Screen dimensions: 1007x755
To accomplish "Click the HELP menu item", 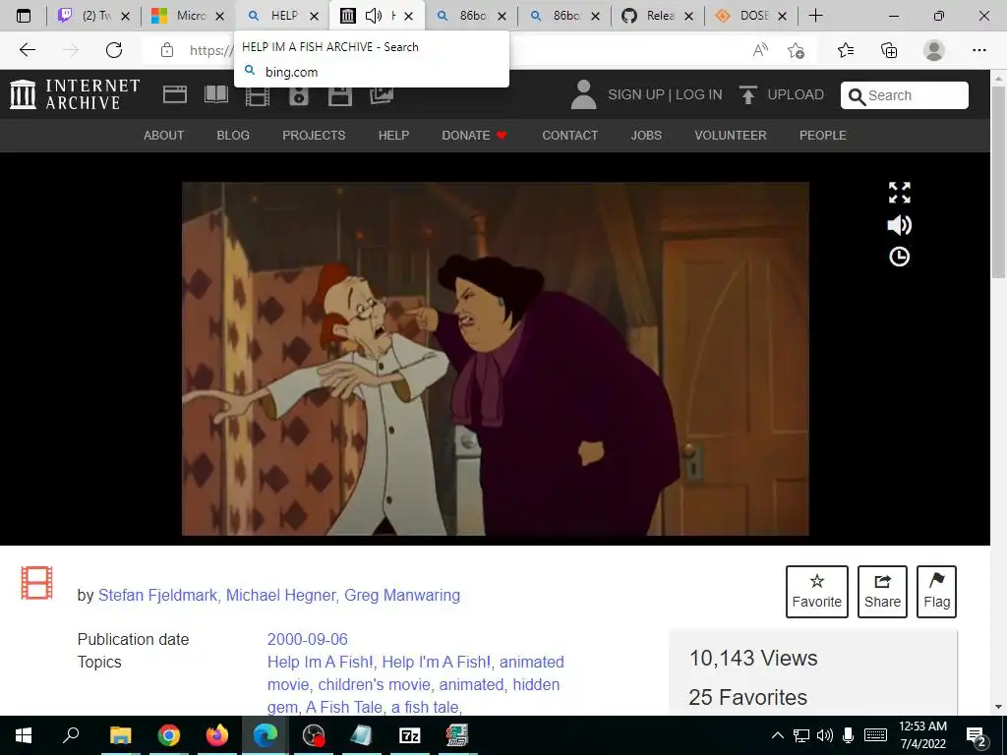I will coord(393,136).
